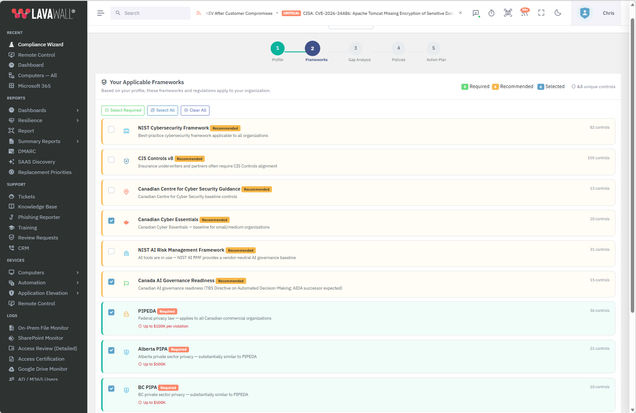Uncheck Canada AI Governance Readiness checkbox
Screen dimensions: 636x413
pyautogui.click(x=111, y=282)
